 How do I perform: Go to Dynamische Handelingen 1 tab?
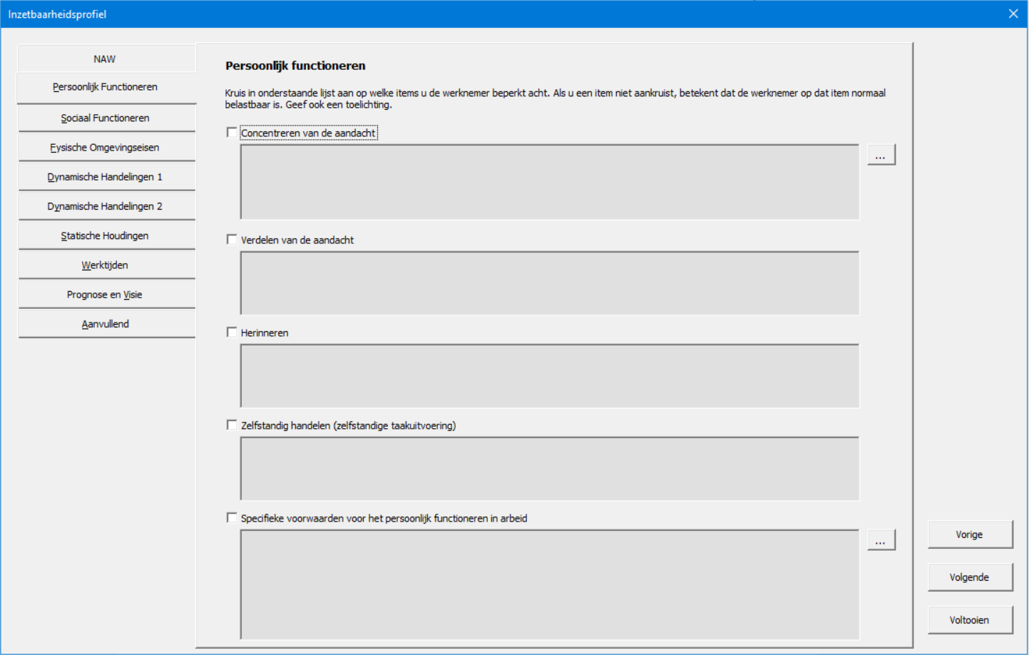(106, 176)
